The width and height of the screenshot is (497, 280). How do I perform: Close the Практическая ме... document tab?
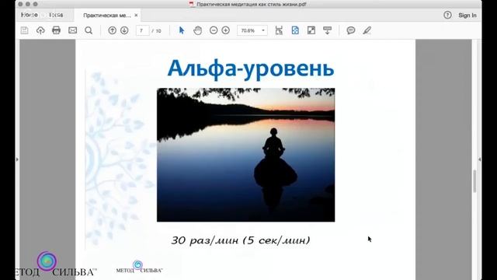click(x=136, y=16)
